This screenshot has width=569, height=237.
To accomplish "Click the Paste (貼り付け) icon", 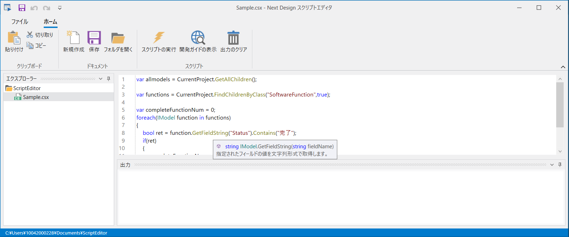I will [14, 38].
